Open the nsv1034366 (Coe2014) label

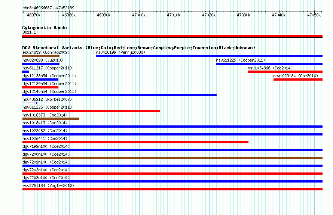[270, 68]
